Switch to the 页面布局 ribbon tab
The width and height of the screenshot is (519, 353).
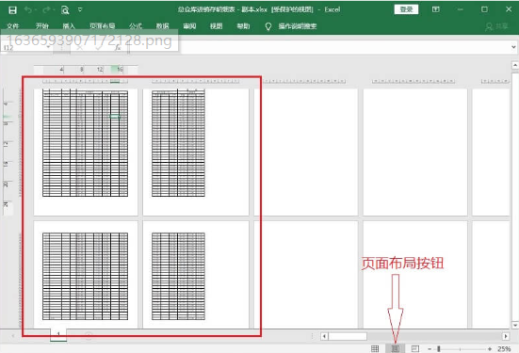[x=103, y=25]
